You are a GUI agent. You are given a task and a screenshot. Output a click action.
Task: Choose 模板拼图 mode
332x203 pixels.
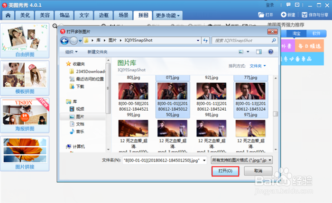25,78
